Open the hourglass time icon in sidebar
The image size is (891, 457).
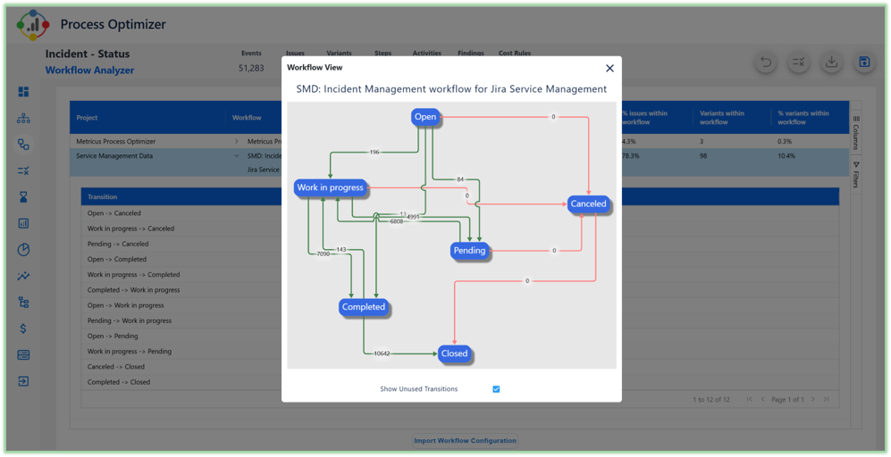click(x=23, y=197)
